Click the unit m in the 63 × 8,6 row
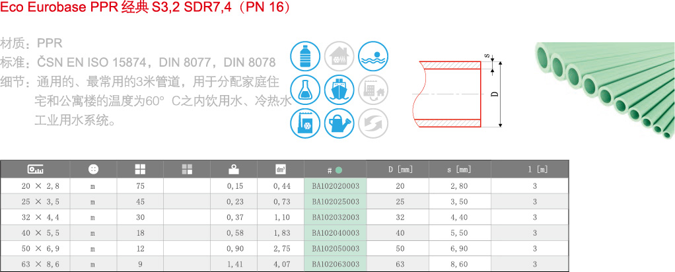Image resolution: width=675 pixels, height=272 pixels. [92, 265]
